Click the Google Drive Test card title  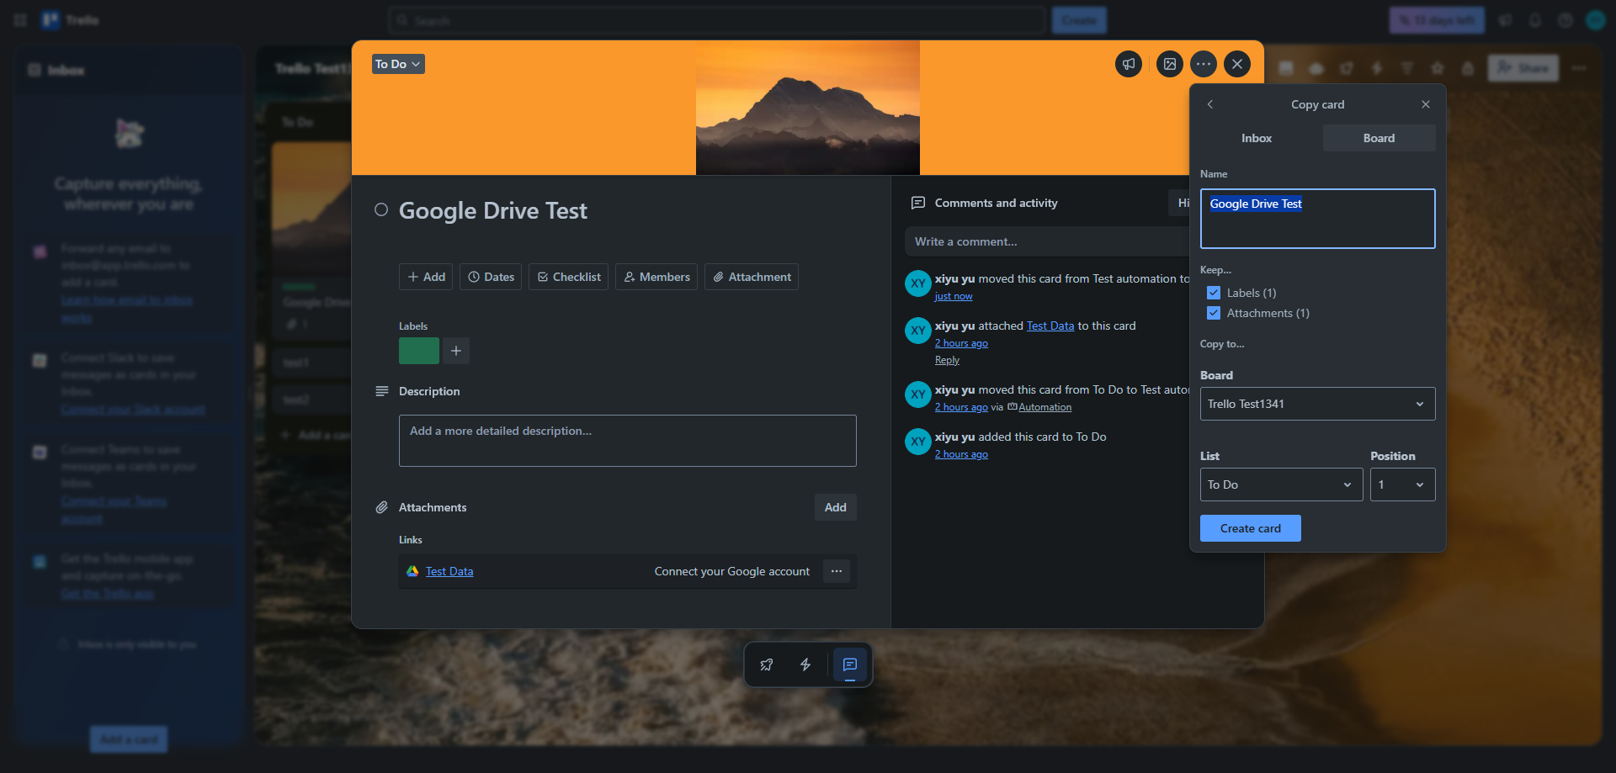click(493, 210)
